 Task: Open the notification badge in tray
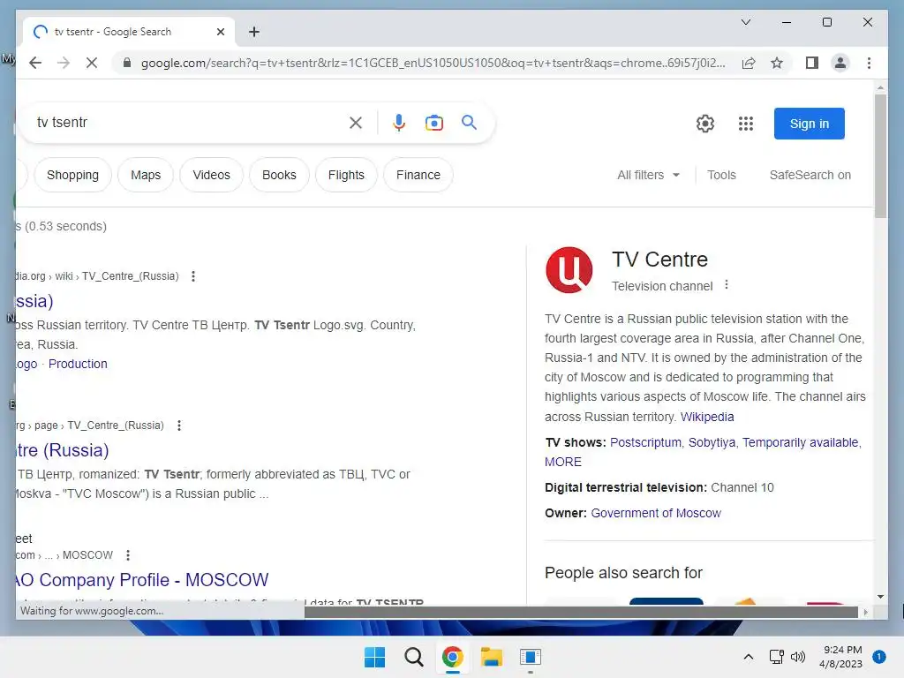tap(879, 657)
